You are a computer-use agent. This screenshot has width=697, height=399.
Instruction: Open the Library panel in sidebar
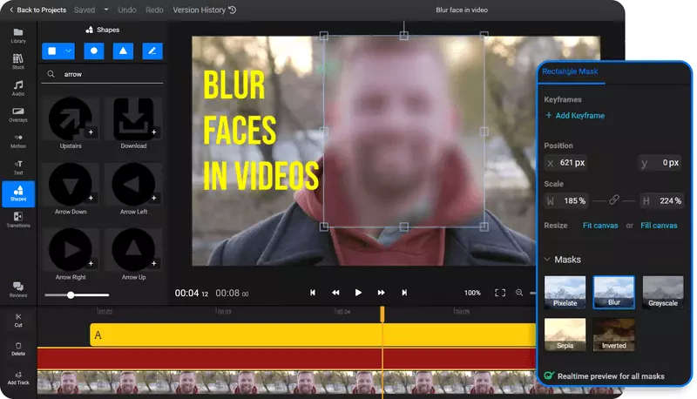click(x=18, y=36)
